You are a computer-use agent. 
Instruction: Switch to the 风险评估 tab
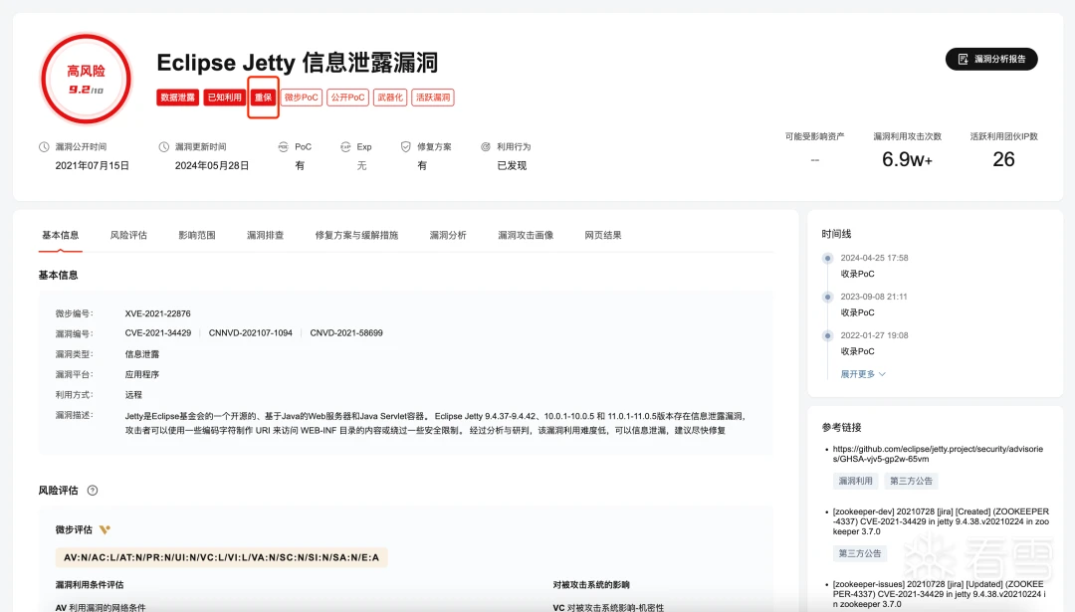pyautogui.click(x=128, y=235)
